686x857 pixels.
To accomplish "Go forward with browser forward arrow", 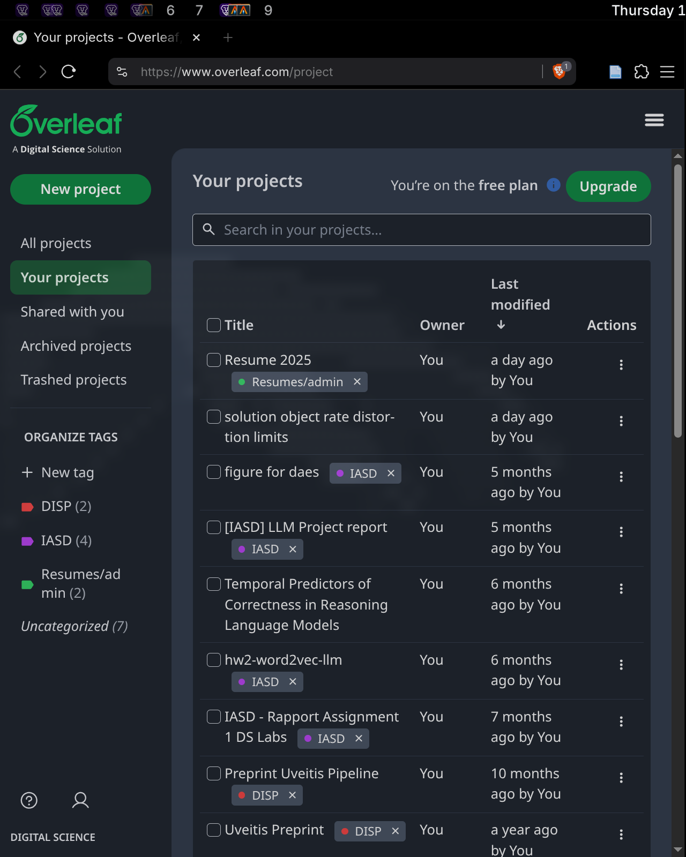I will click(x=43, y=71).
